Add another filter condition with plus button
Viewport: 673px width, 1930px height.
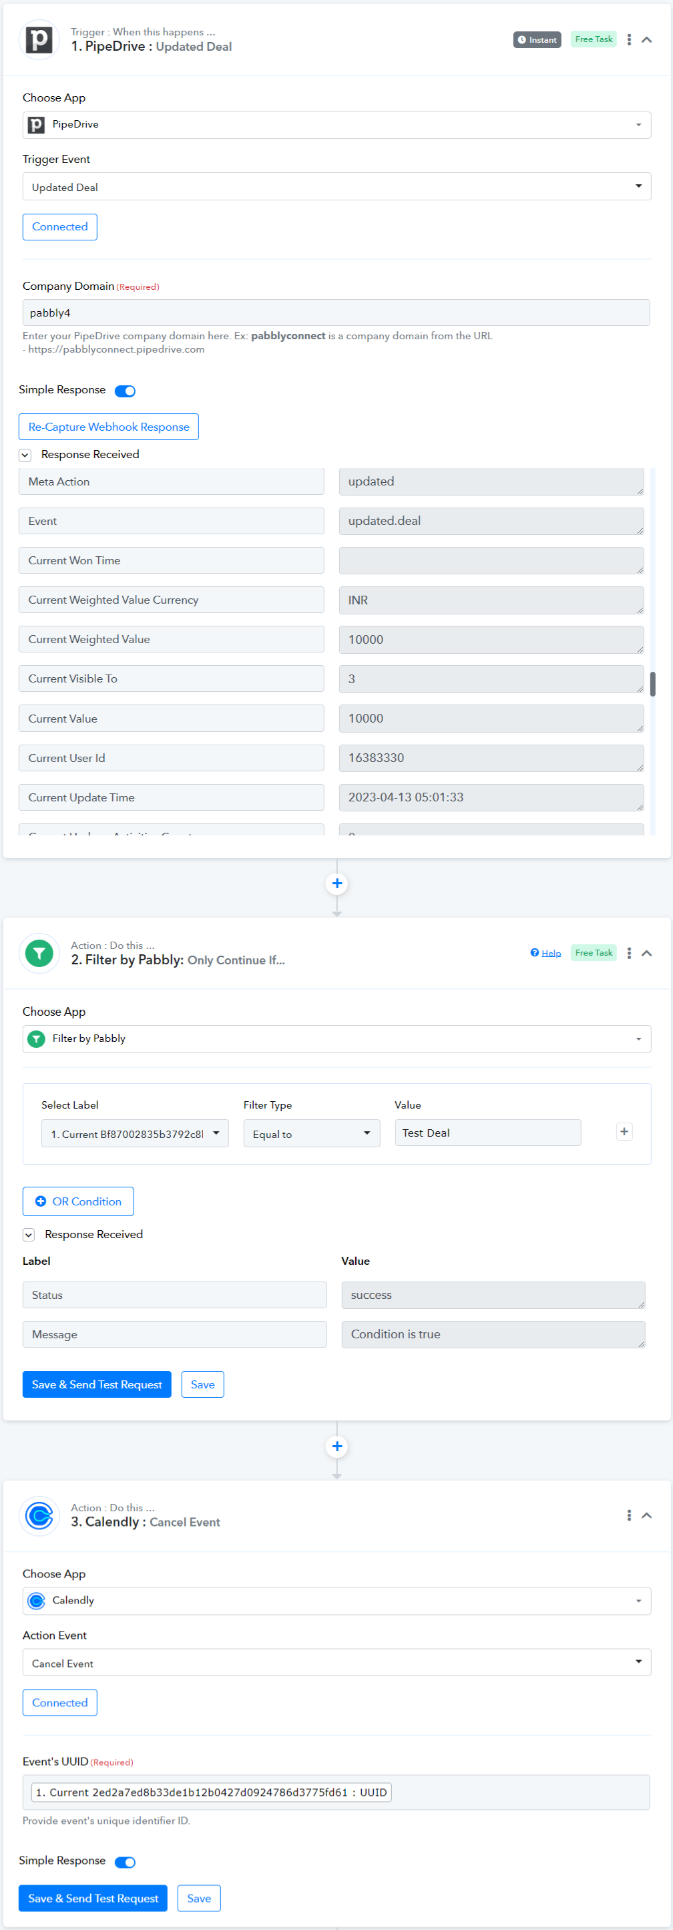pos(624,1132)
